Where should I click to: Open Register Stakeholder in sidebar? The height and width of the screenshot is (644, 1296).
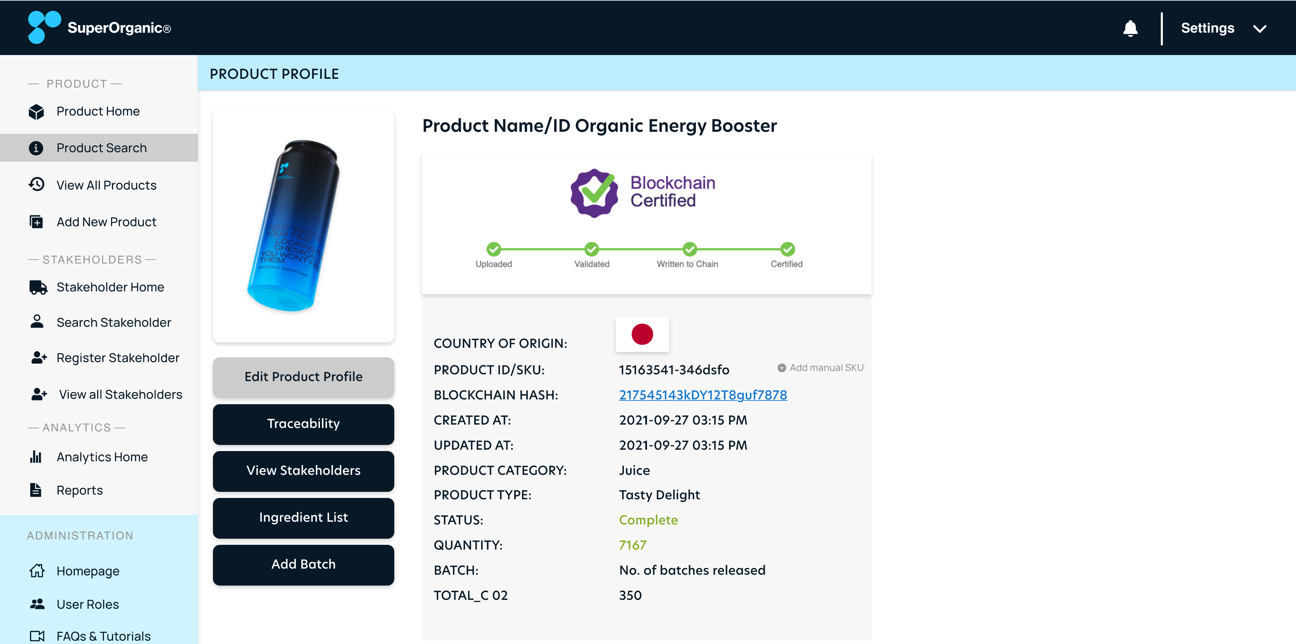click(x=117, y=358)
